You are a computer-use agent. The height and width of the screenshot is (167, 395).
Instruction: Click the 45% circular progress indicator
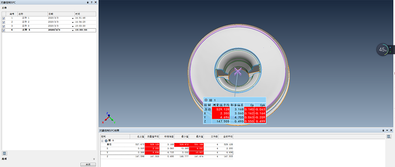(383, 50)
